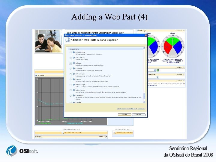Viewport: 216px width, 162px height.
Task: Open the Notícias panel editar menu
Action: (x=102, y=137)
